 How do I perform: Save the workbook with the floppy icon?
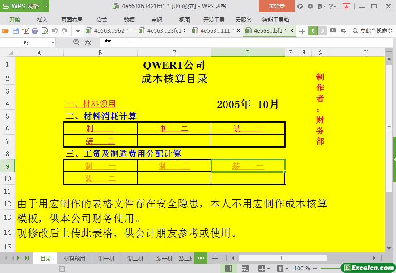[15, 31]
